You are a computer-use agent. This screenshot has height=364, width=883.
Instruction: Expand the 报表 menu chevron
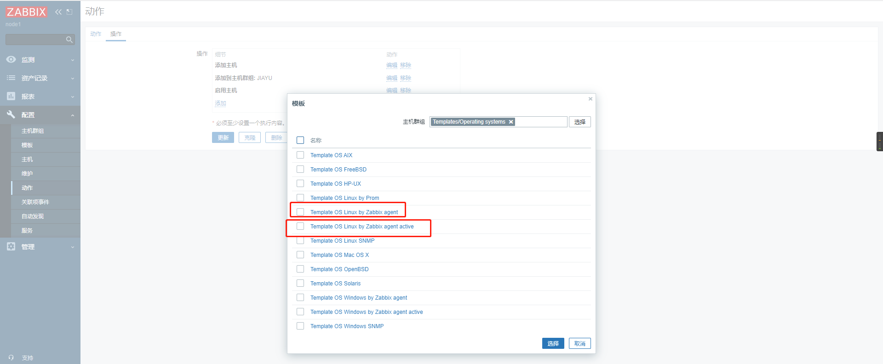pyautogui.click(x=73, y=97)
